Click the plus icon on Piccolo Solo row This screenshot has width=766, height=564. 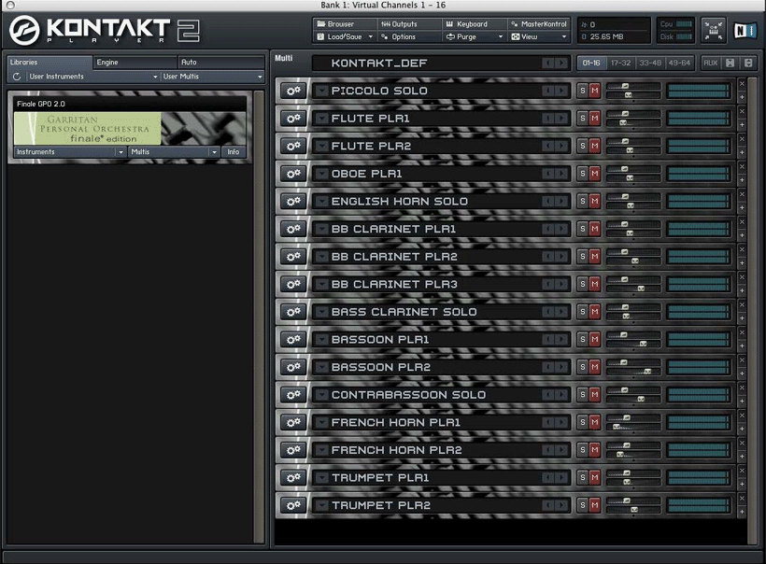742,97
